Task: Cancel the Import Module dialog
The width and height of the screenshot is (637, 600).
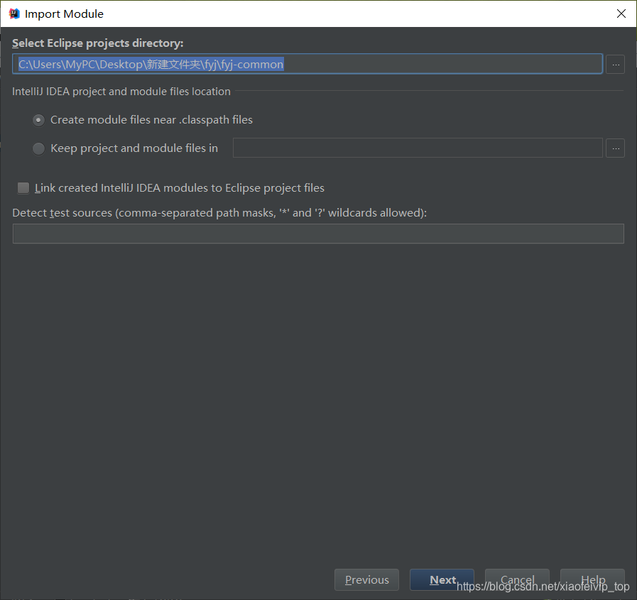Action: tap(517, 579)
